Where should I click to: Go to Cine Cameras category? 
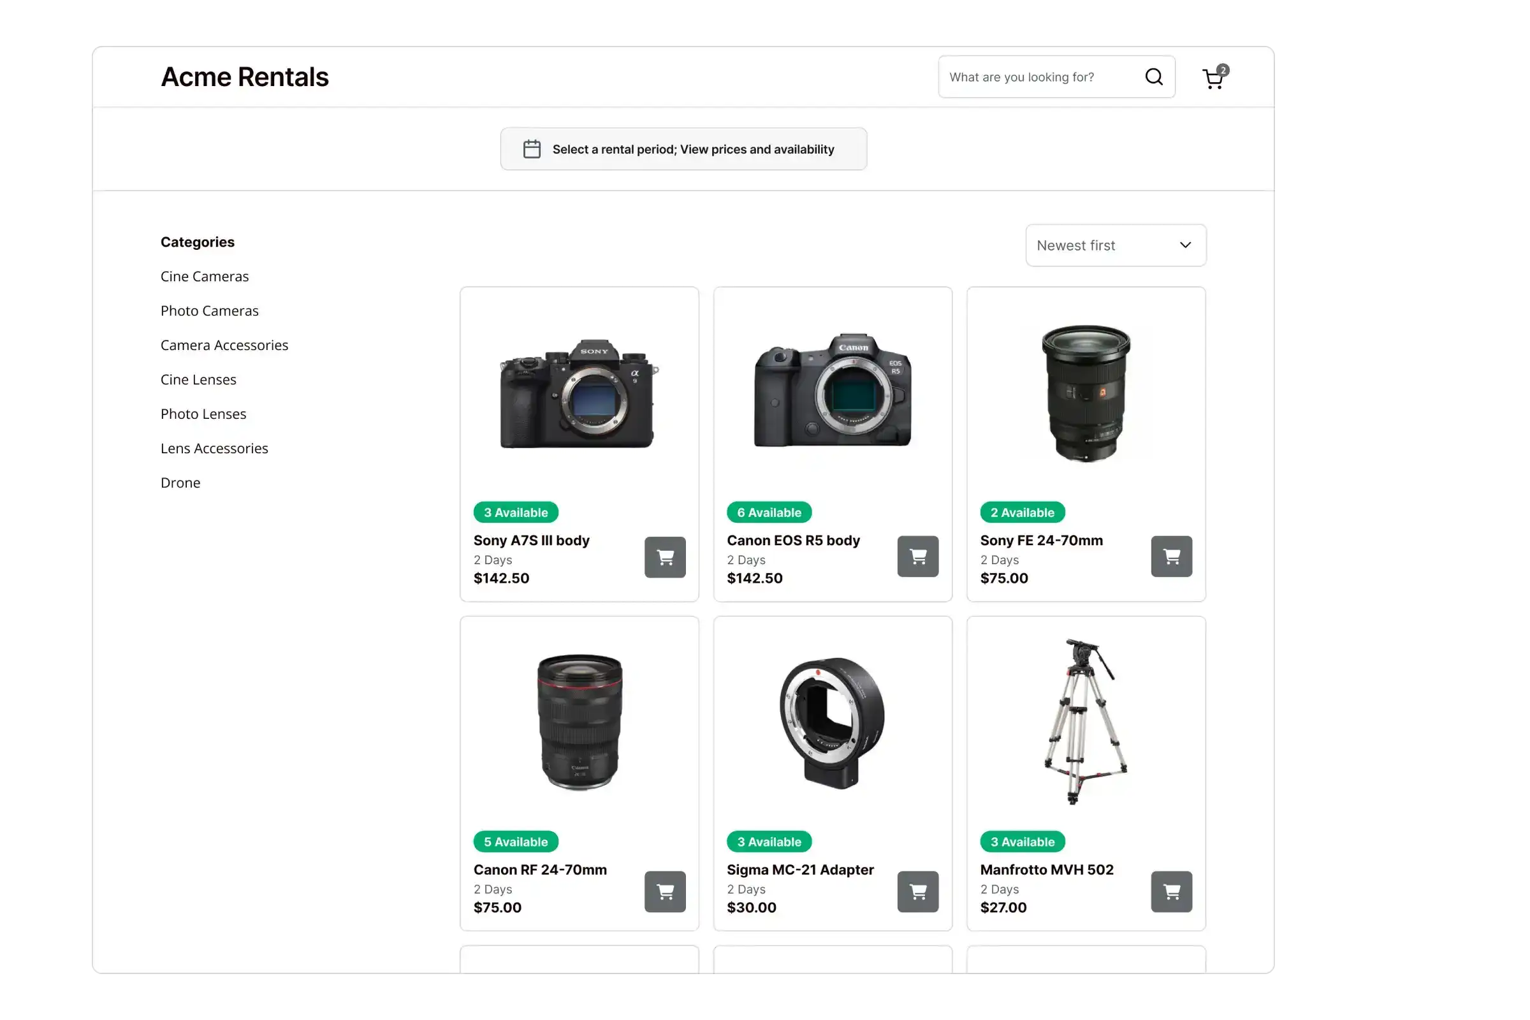(x=204, y=277)
